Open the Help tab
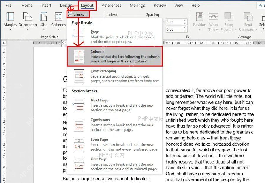 [196, 5]
